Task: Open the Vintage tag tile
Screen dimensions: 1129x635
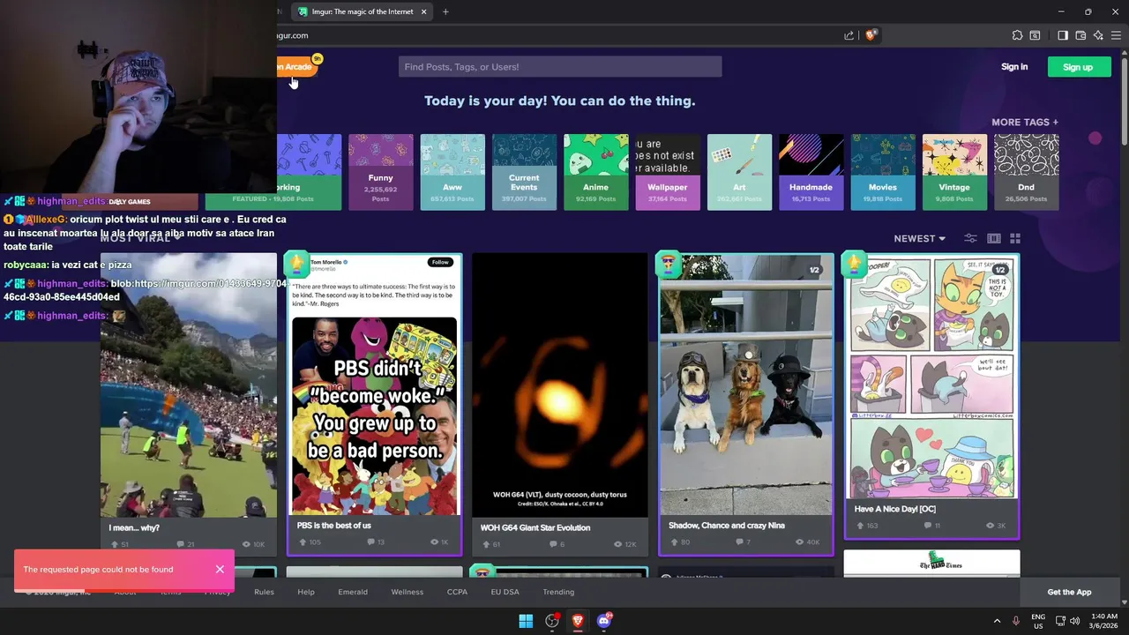Action: click(x=954, y=172)
